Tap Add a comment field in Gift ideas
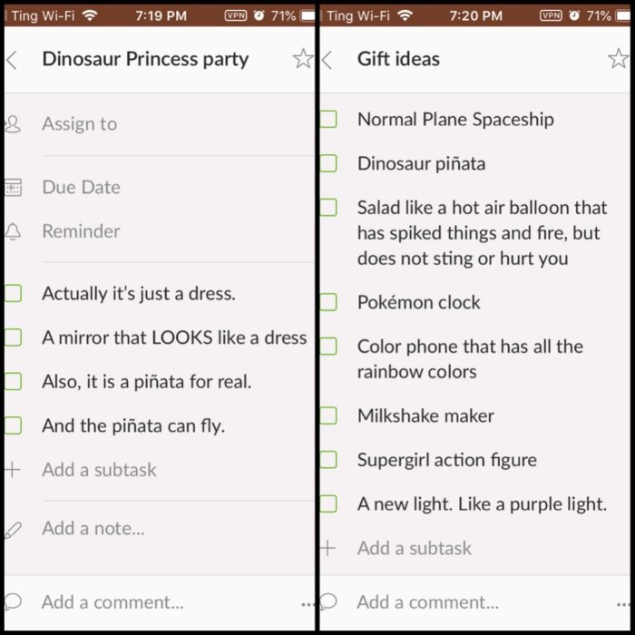 pyautogui.click(x=427, y=602)
